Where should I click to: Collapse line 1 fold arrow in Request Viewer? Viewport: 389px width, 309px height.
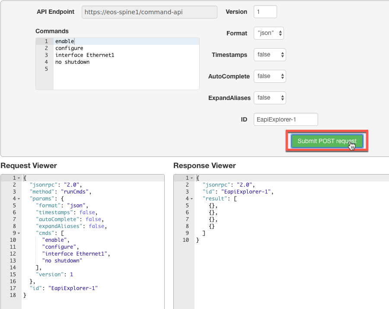coord(19,178)
